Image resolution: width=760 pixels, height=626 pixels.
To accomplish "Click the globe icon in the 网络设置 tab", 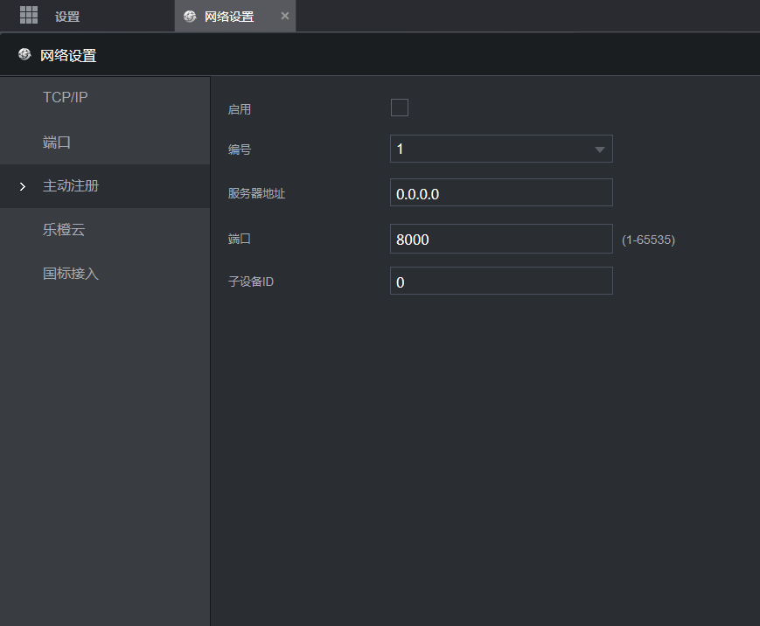I will pos(190,17).
